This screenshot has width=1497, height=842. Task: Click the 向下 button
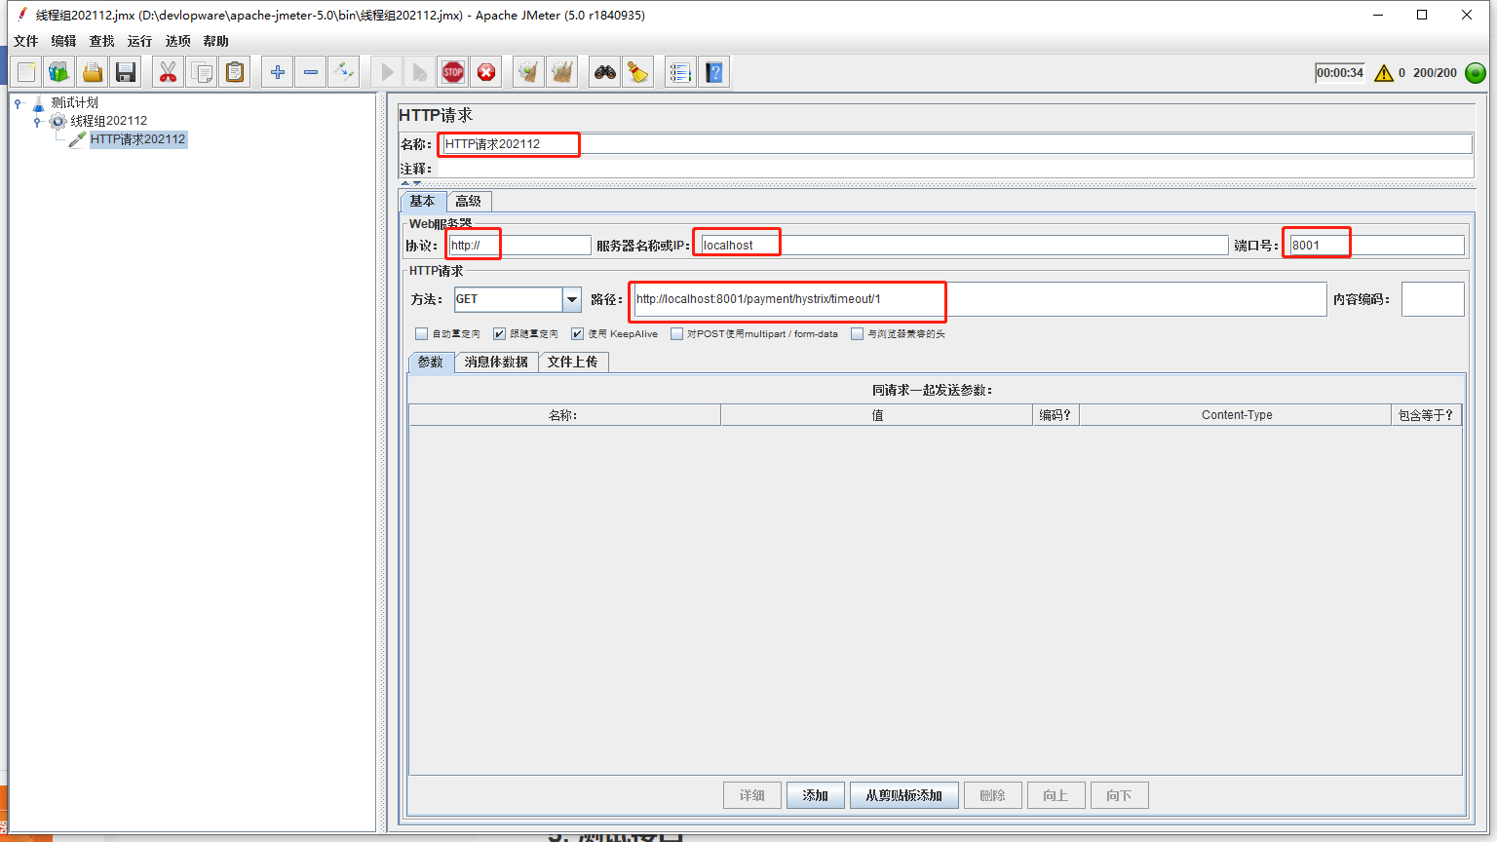pos(1119,795)
